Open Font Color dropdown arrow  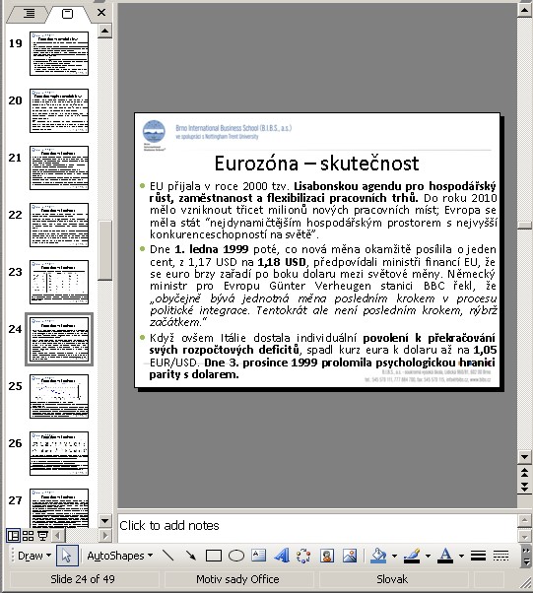pos(461,556)
